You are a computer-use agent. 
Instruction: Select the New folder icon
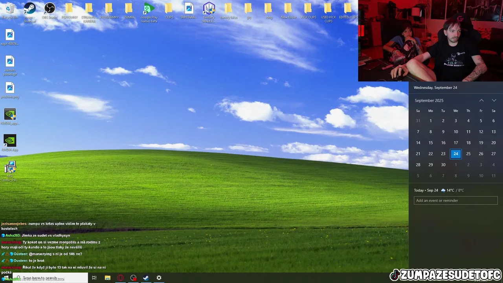pyautogui.click(x=288, y=11)
